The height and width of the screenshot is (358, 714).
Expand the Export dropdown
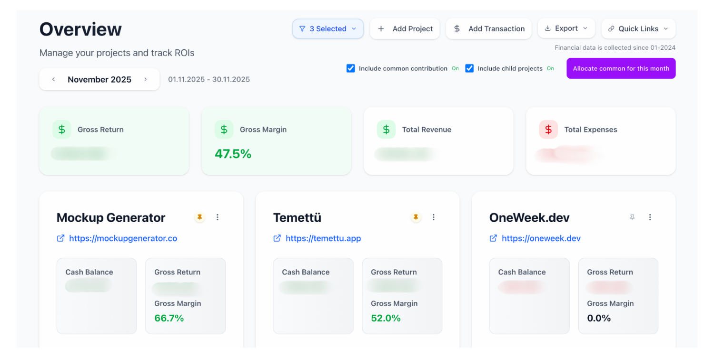tap(566, 28)
